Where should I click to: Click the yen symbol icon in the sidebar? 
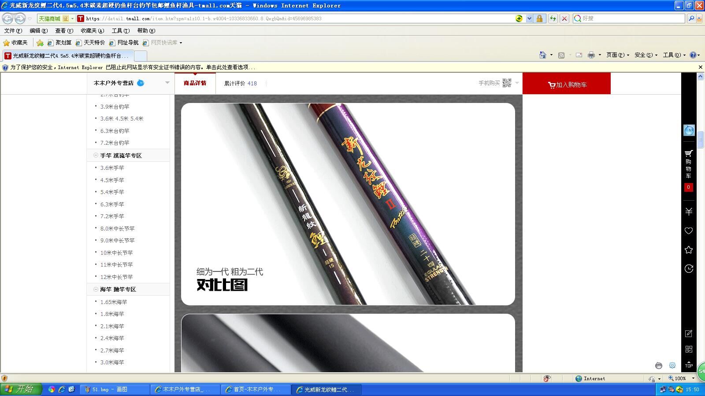[689, 212]
